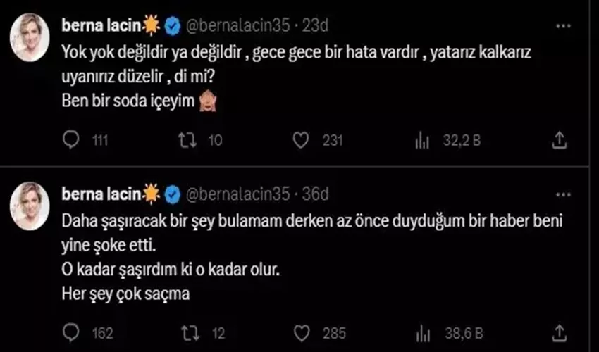
Task: Retweet the 'Yok yok değildir' tweet
Action: pos(187,140)
